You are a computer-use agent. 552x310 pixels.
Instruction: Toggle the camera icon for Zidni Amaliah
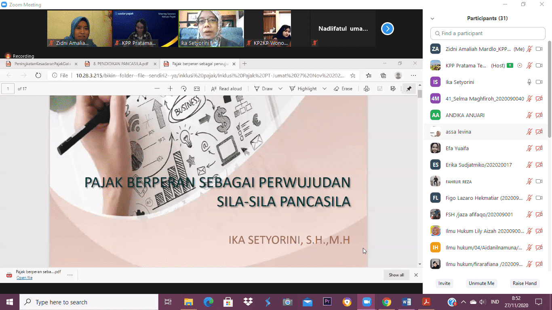coord(539,49)
